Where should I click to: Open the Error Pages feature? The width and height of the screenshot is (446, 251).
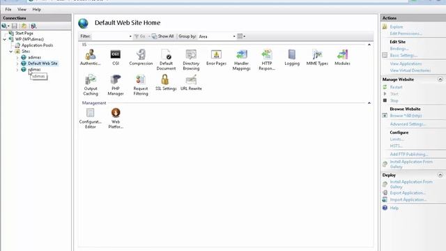pos(216,57)
